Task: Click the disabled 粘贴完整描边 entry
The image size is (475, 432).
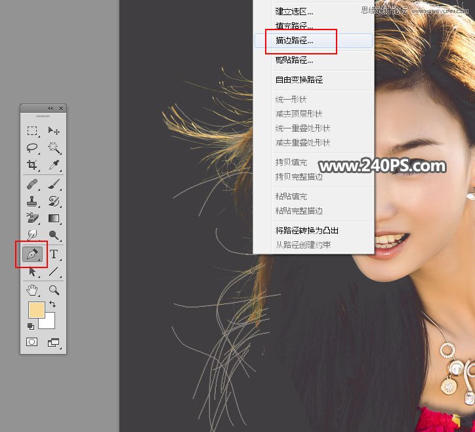Action: point(314,211)
